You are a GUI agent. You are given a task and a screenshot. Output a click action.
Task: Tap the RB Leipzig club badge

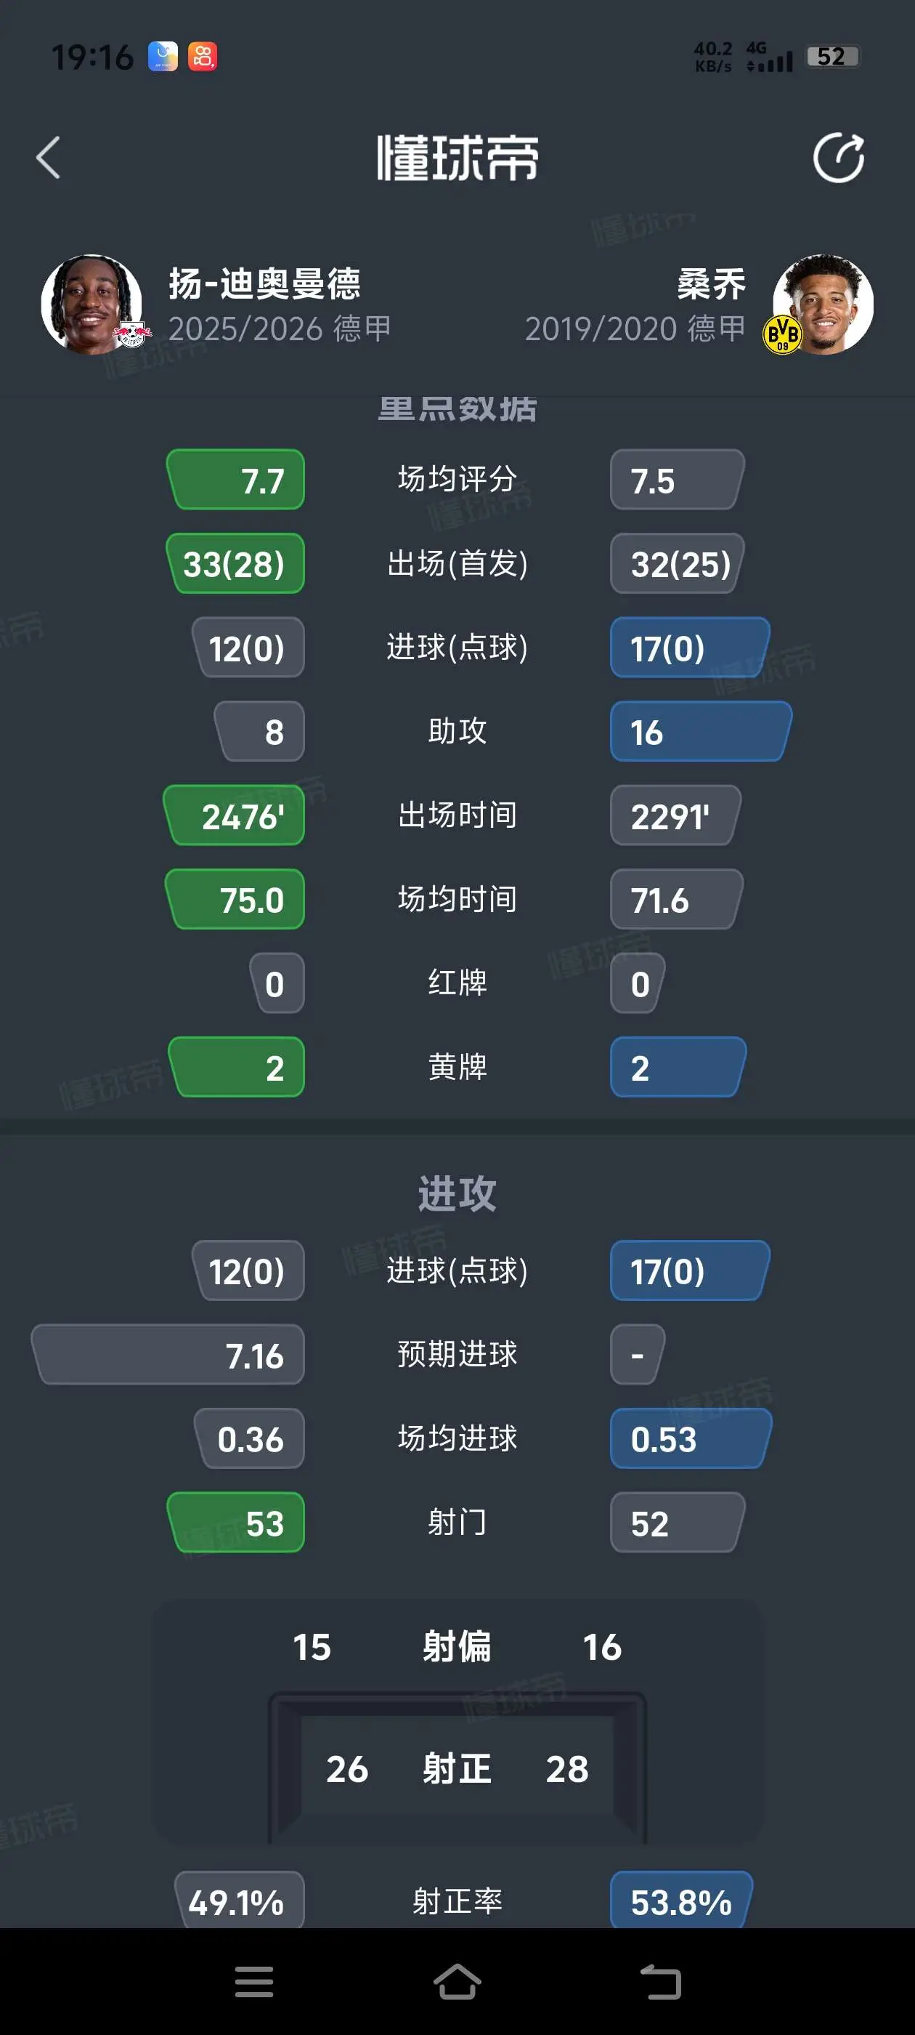point(133,334)
